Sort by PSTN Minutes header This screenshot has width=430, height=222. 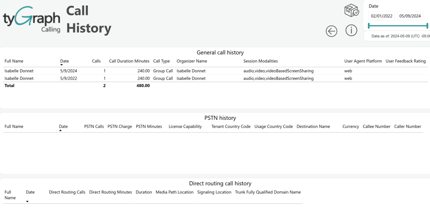pyautogui.click(x=149, y=126)
